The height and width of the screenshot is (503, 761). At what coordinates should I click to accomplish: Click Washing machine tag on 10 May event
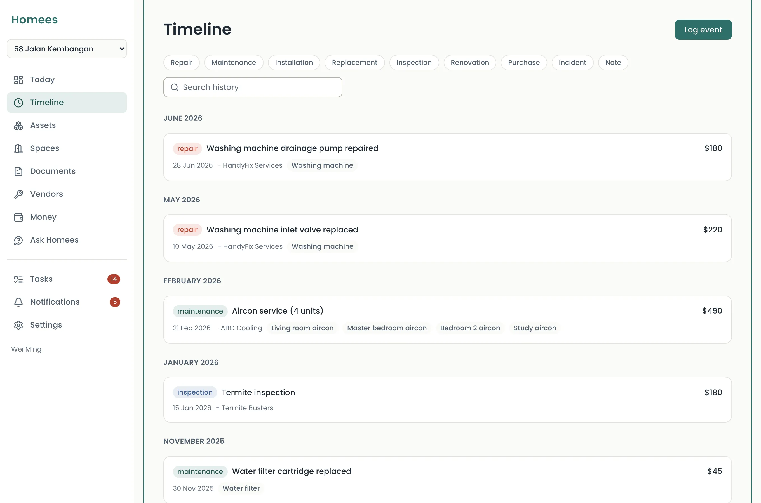coord(322,247)
